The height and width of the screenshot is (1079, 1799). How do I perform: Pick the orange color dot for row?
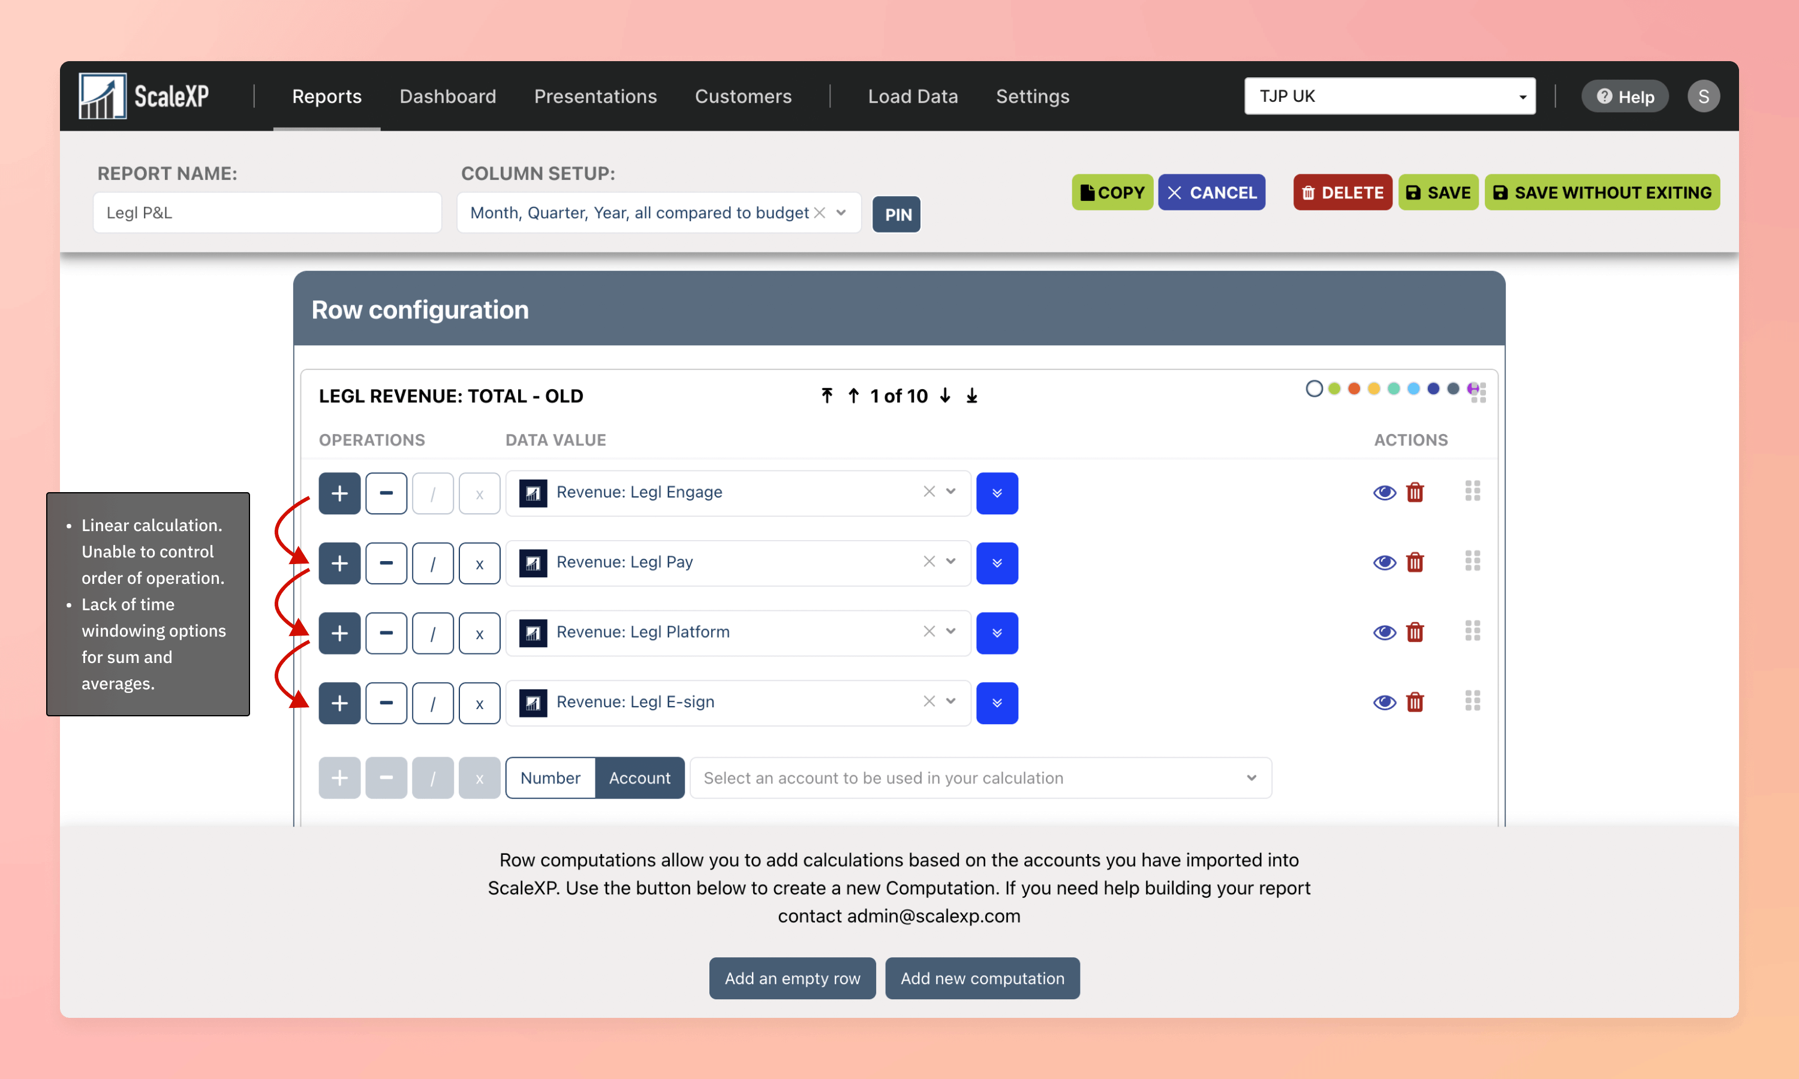tap(1354, 389)
